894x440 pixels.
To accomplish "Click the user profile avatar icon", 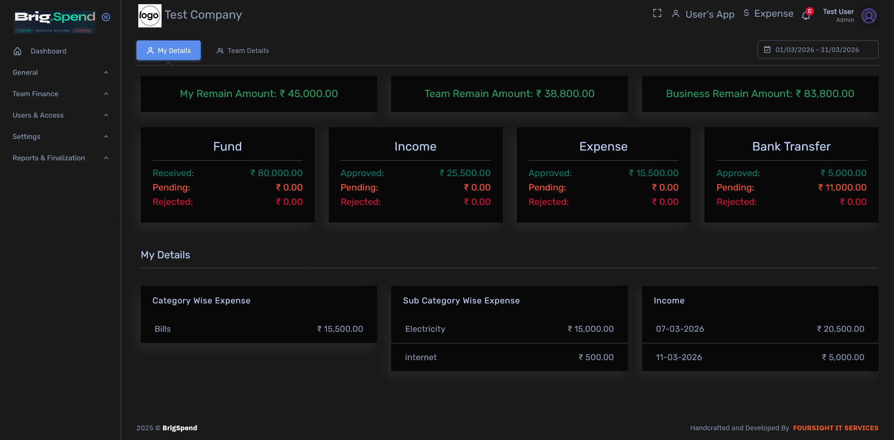I will pyautogui.click(x=868, y=16).
